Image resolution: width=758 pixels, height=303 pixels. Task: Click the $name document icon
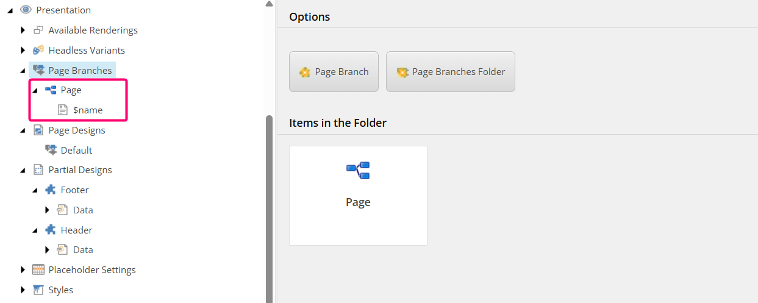(63, 110)
